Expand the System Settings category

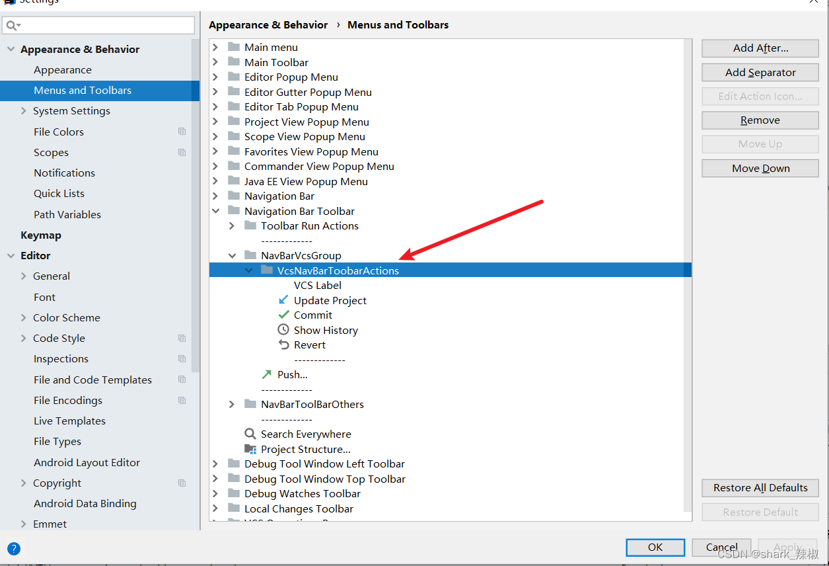24,110
